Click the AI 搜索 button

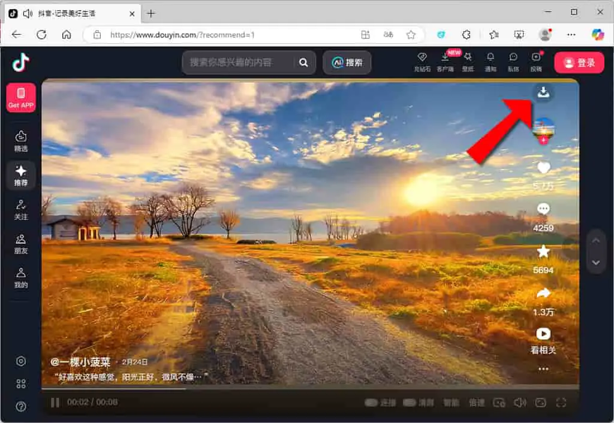[347, 62]
